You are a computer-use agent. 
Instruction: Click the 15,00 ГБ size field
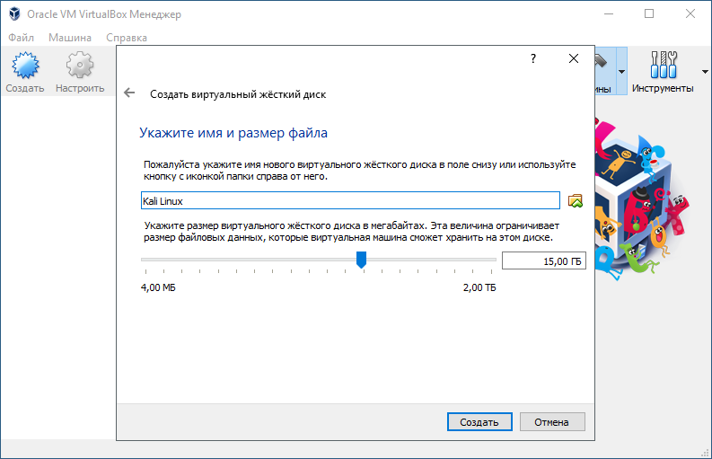tap(543, 260)
